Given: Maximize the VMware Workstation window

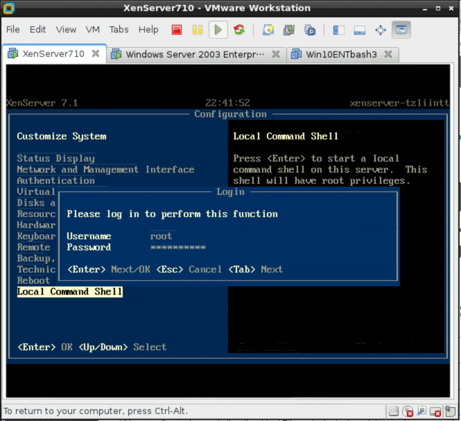Looking at the screenshot, I should pyautogui.click(x=438, y=9).
